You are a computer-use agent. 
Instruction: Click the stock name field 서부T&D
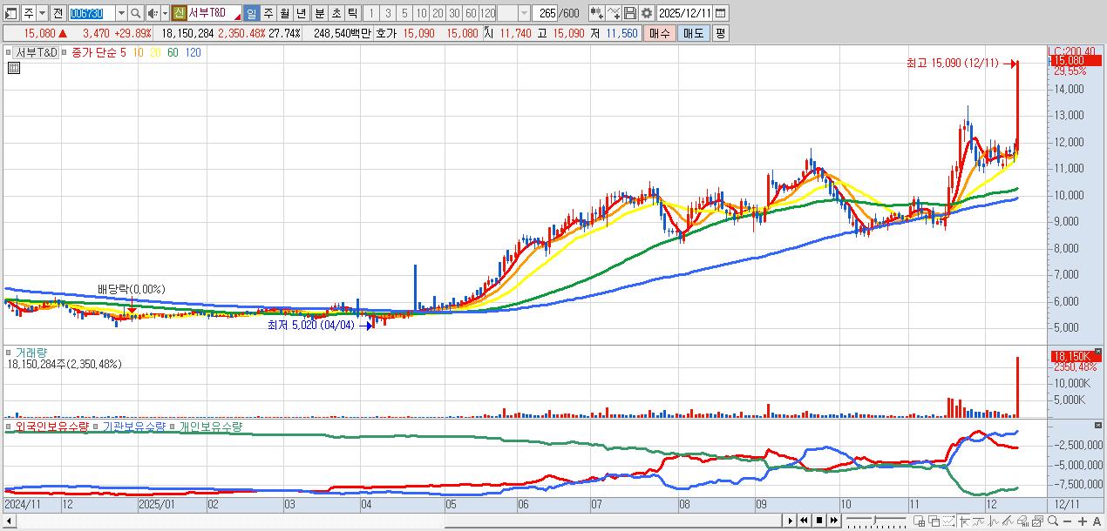click(x=214, y=13)
